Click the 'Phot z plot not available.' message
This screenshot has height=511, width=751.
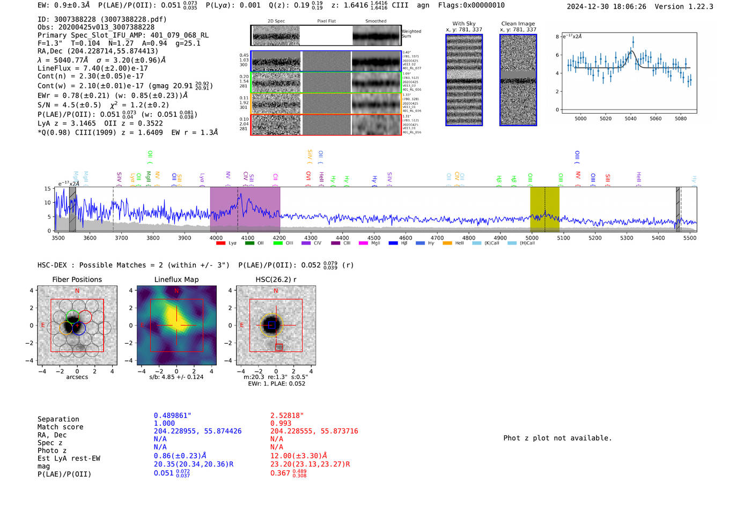(x=557, y=438)
